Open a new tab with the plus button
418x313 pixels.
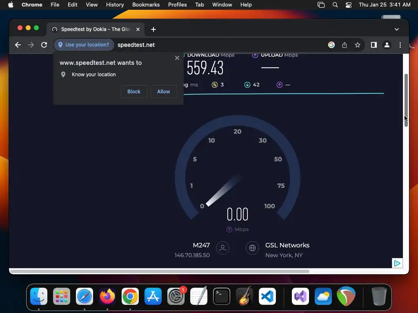(x=153, y=29)
